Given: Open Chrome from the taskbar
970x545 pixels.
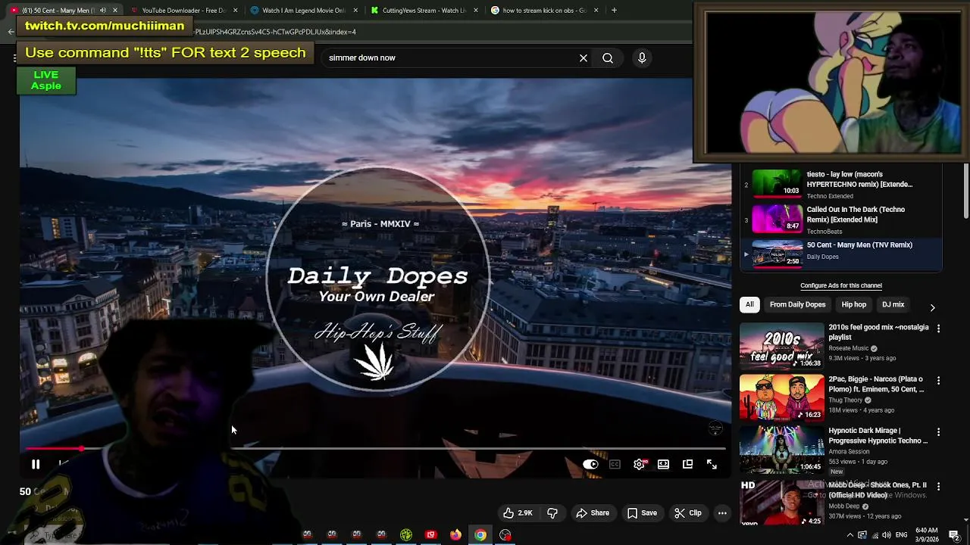Looking at the screenshot, I should (x=480, y=535).
